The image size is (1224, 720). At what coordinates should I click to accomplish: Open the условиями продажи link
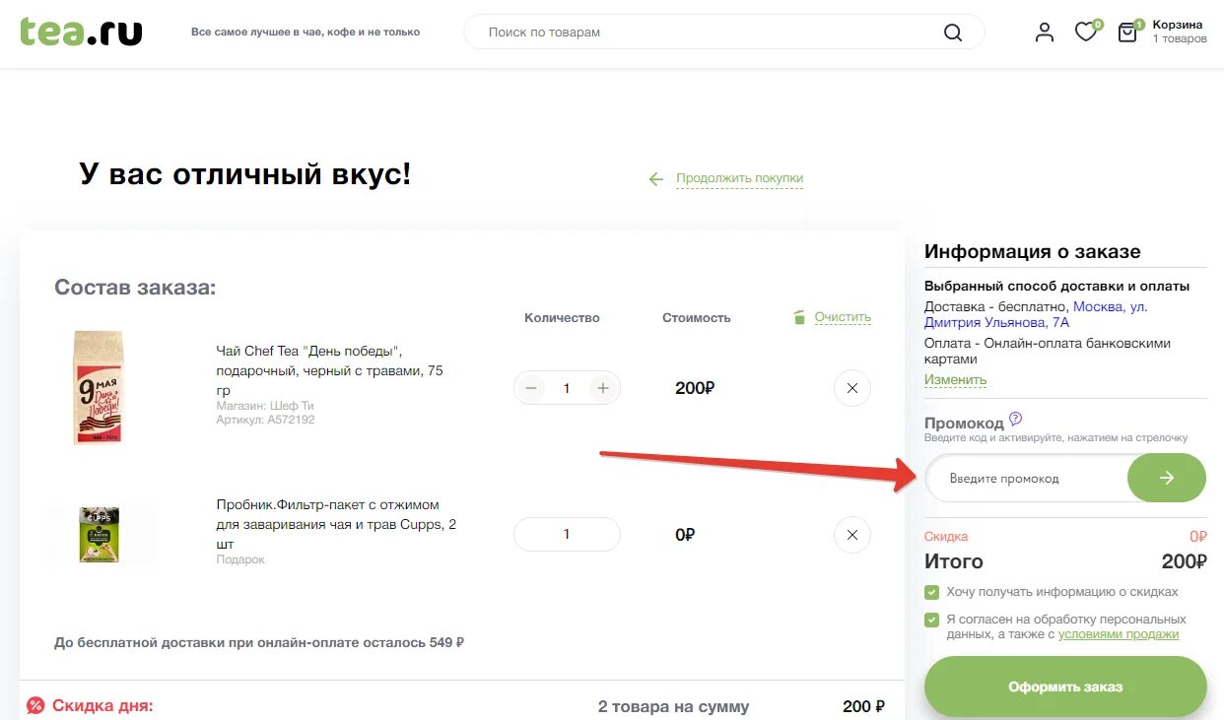click(x=1121, y=634)
